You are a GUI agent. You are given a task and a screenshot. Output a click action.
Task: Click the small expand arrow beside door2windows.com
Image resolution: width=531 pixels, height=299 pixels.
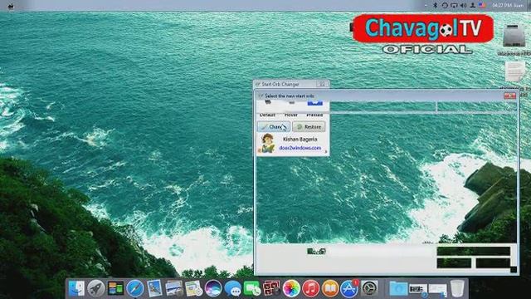coord(326,151)
